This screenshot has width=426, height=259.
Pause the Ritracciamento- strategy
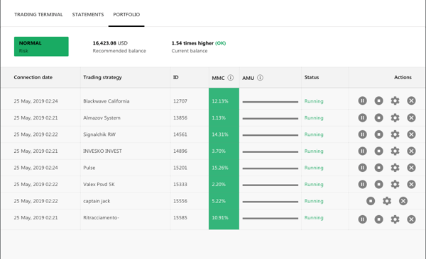pyautogui.click(x=362, y=219)
